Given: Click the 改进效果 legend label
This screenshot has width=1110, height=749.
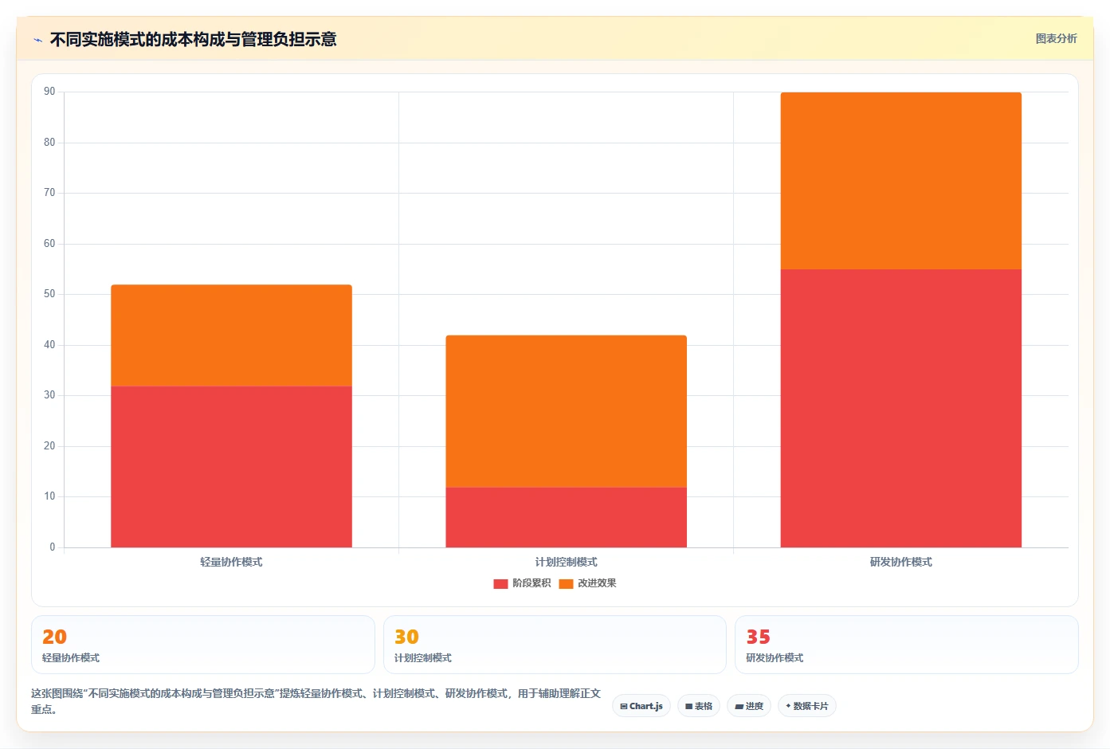Looking at the screenshot, I should tap(597, 583).
